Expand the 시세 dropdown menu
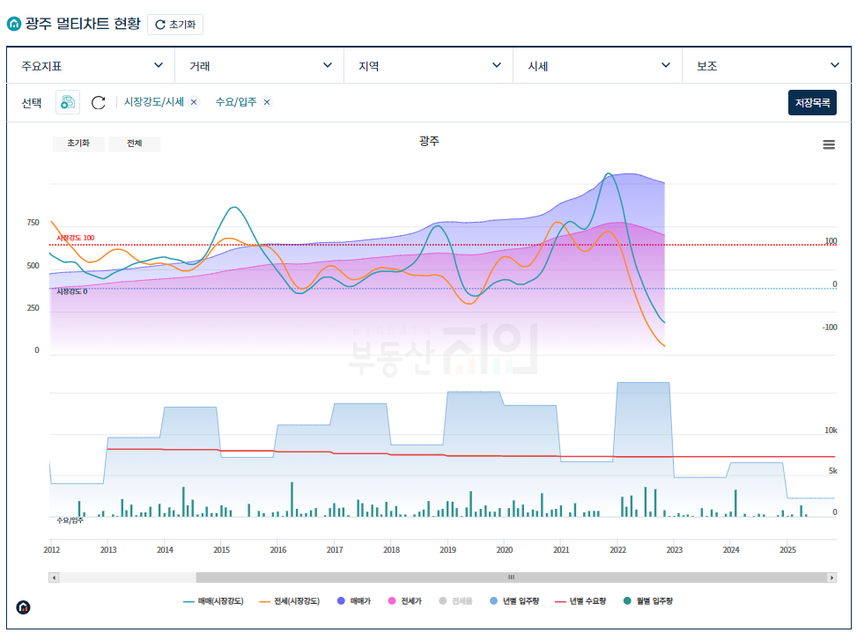 [x=597, y=65]
